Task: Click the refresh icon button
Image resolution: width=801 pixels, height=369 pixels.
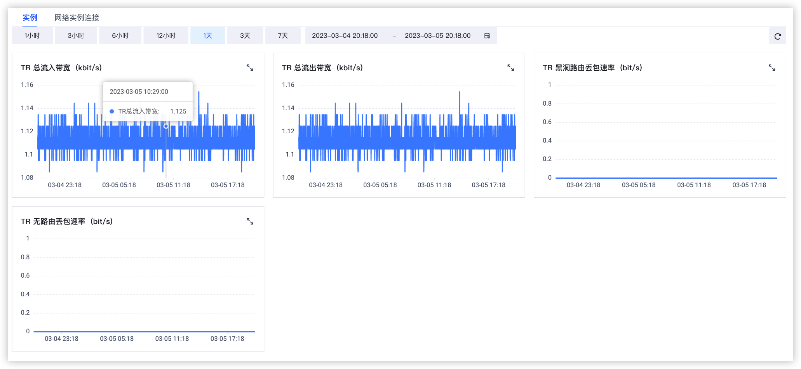Action: [778, 36]
